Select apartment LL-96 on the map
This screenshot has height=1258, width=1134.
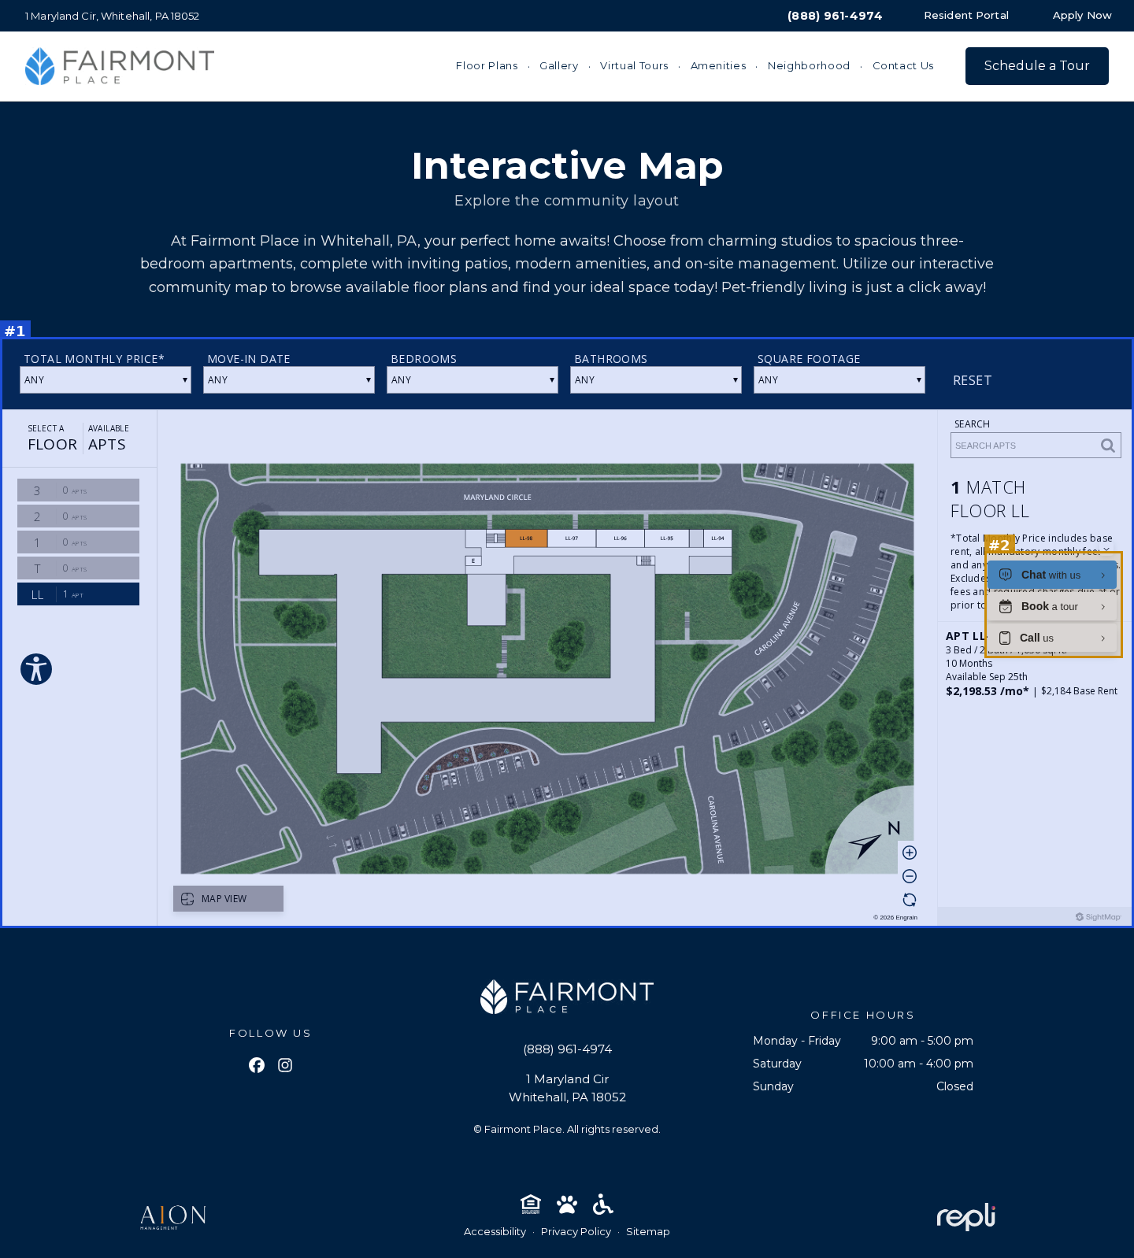point(621,538)
